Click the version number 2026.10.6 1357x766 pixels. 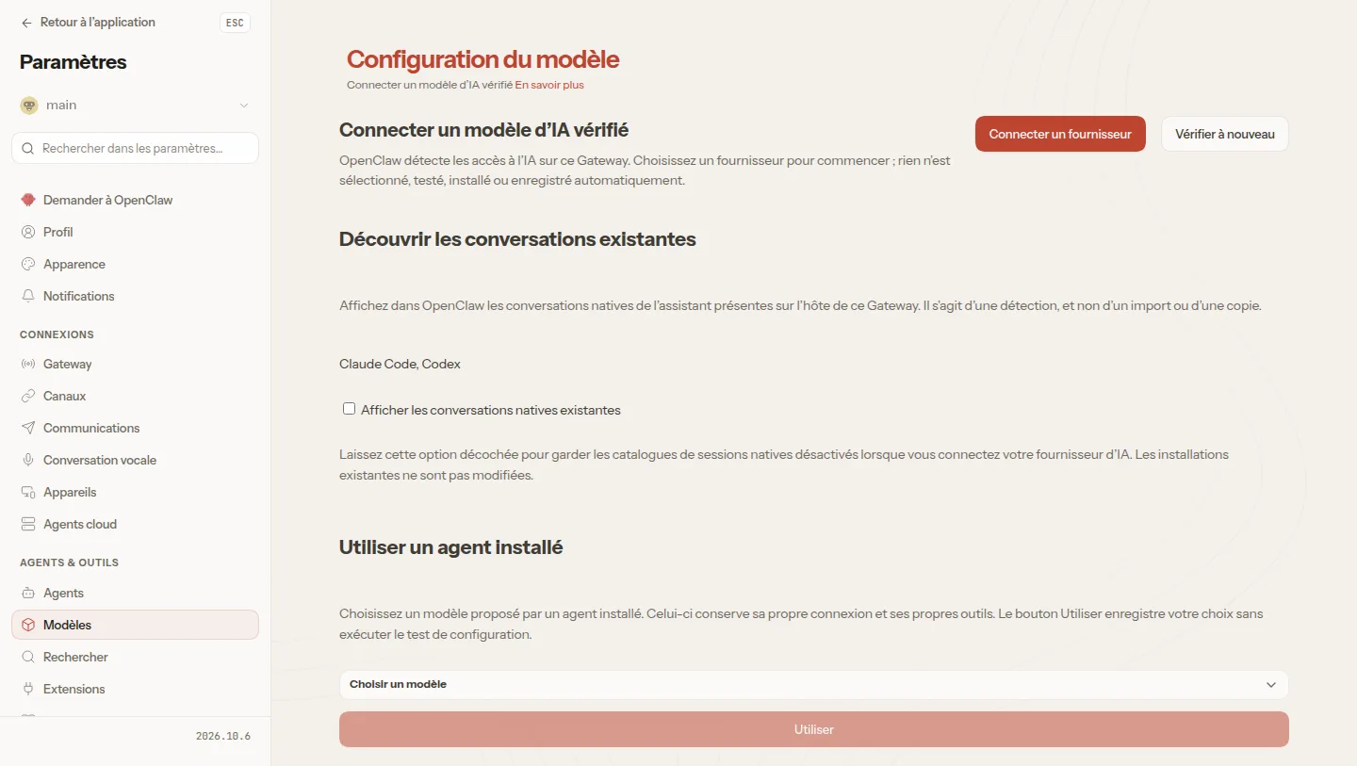[x=223, y=736]
